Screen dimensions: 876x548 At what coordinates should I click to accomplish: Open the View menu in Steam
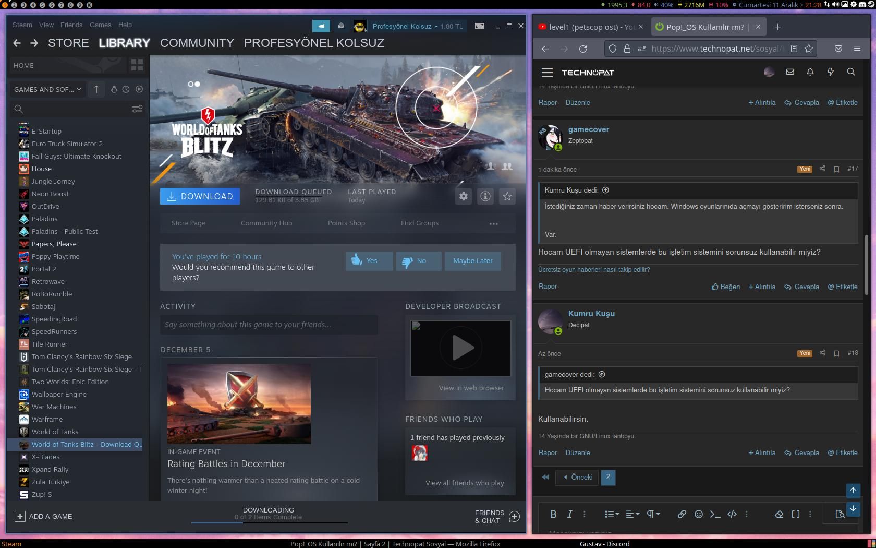[x=46, y=25]
